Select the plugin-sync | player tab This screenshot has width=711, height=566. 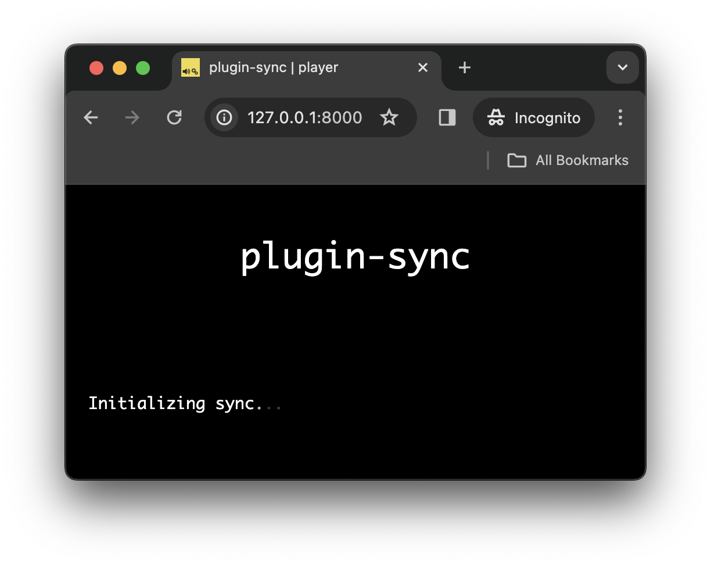tap(273, 67)
